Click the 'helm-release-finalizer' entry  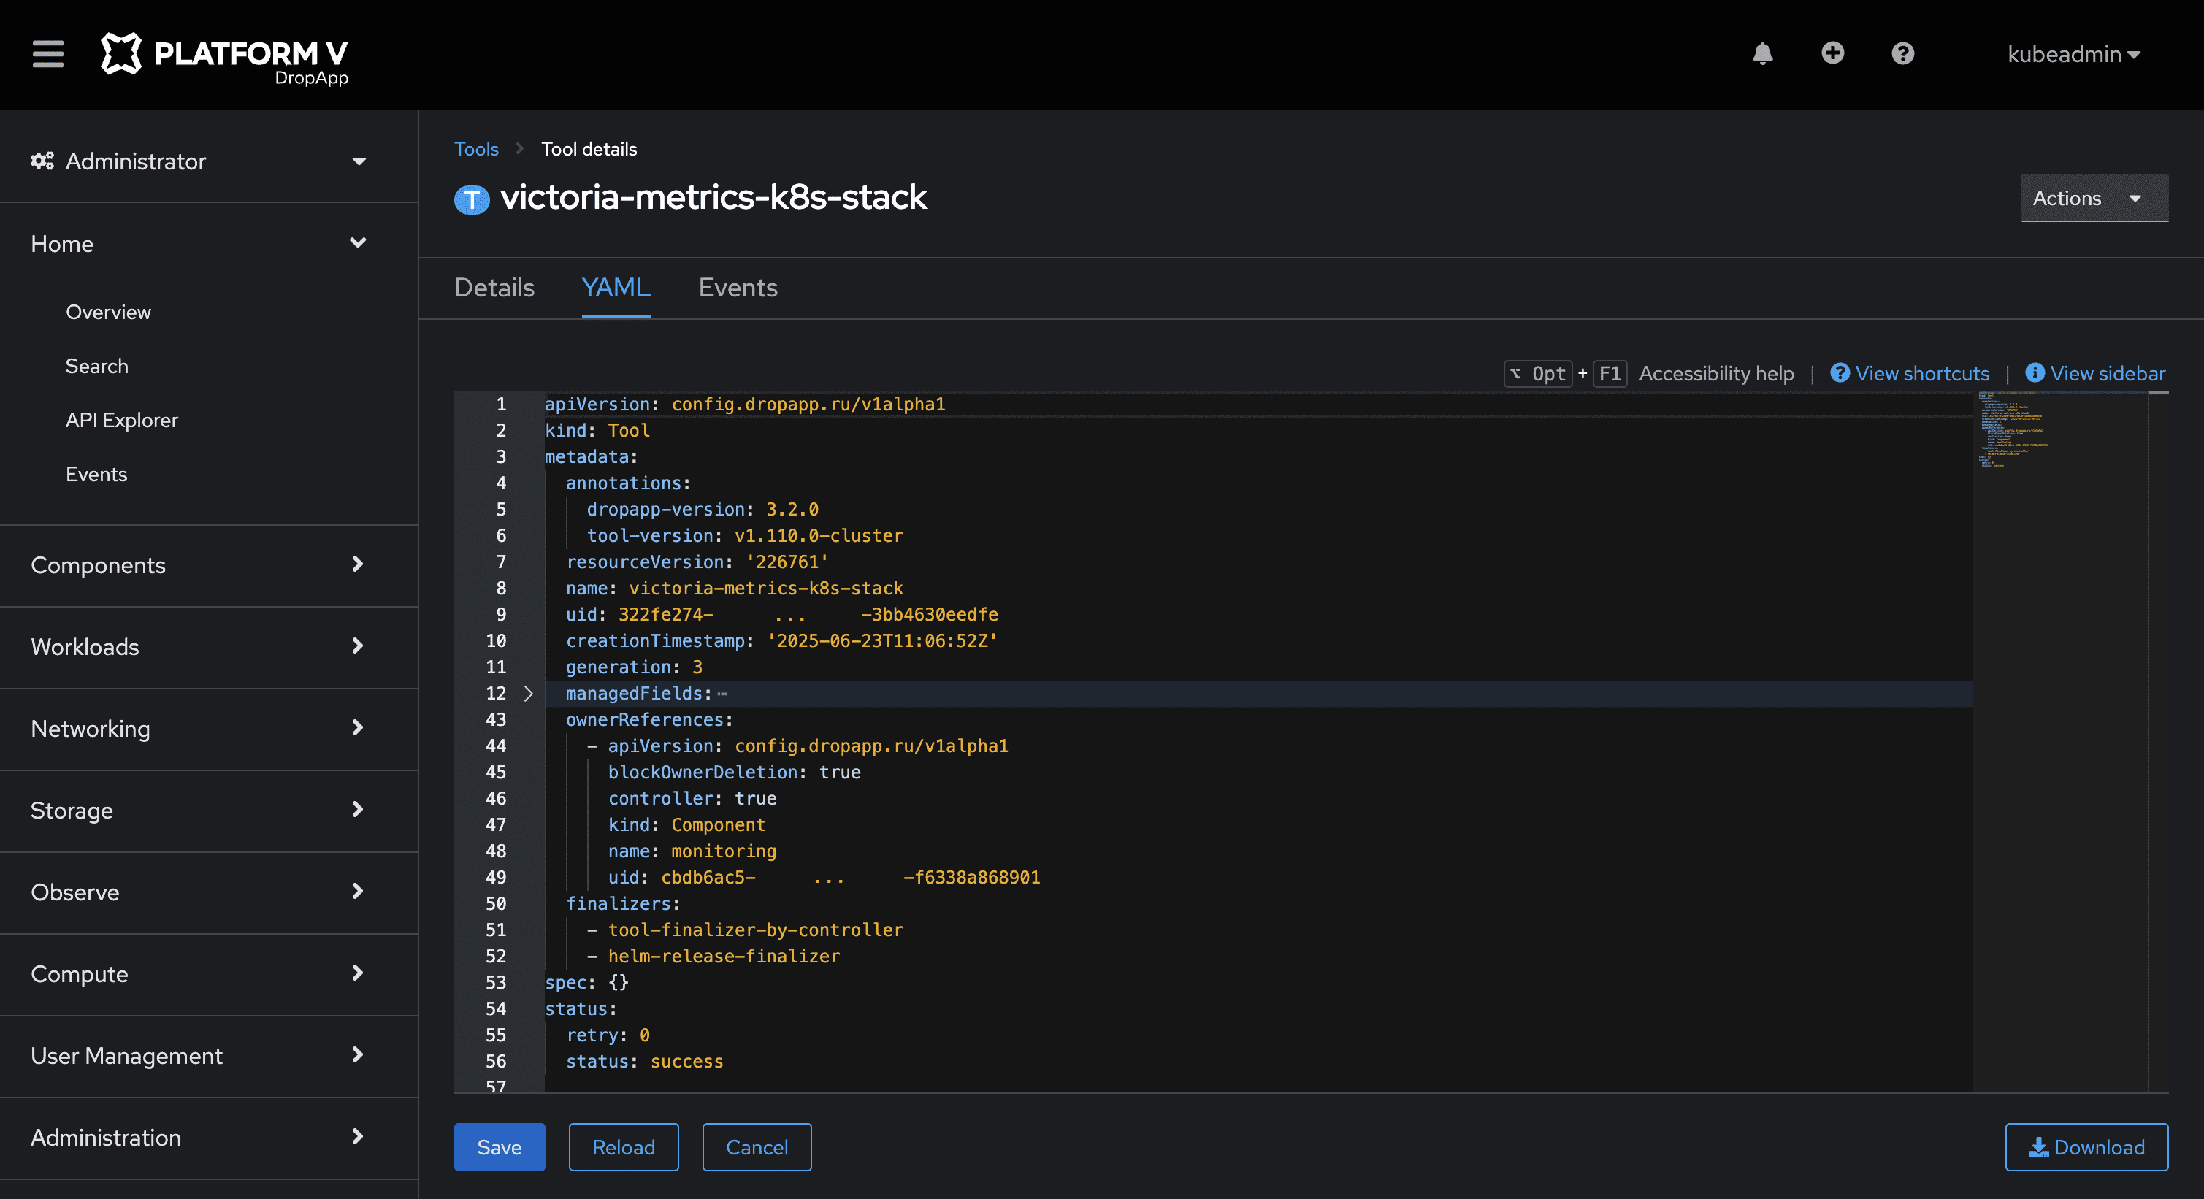724,956
